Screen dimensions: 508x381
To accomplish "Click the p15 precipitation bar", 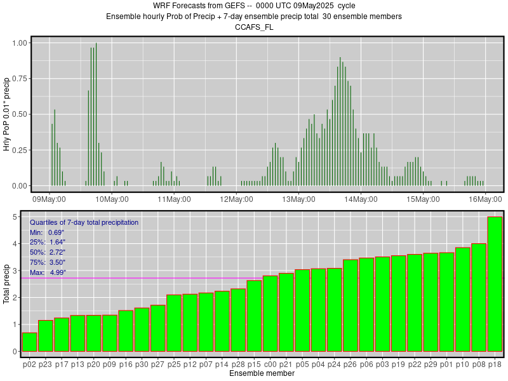I will [x=254, y=316].
